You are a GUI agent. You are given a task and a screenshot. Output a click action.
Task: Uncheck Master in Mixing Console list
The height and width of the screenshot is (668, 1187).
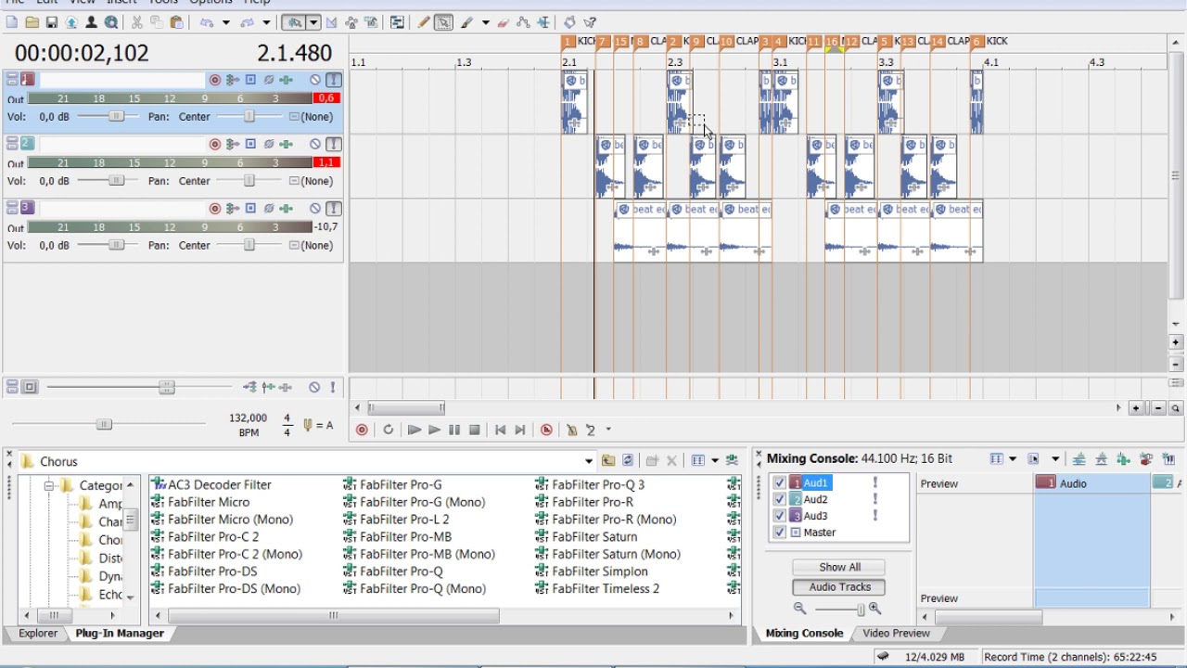(779, 533)
